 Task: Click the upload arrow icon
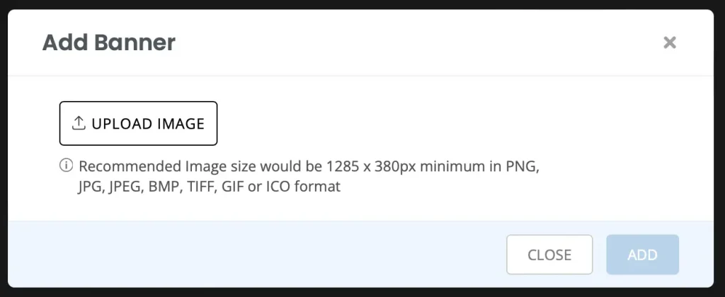tap(79, 123)
